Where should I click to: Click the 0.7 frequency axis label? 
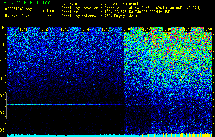[x=3, y=113]
